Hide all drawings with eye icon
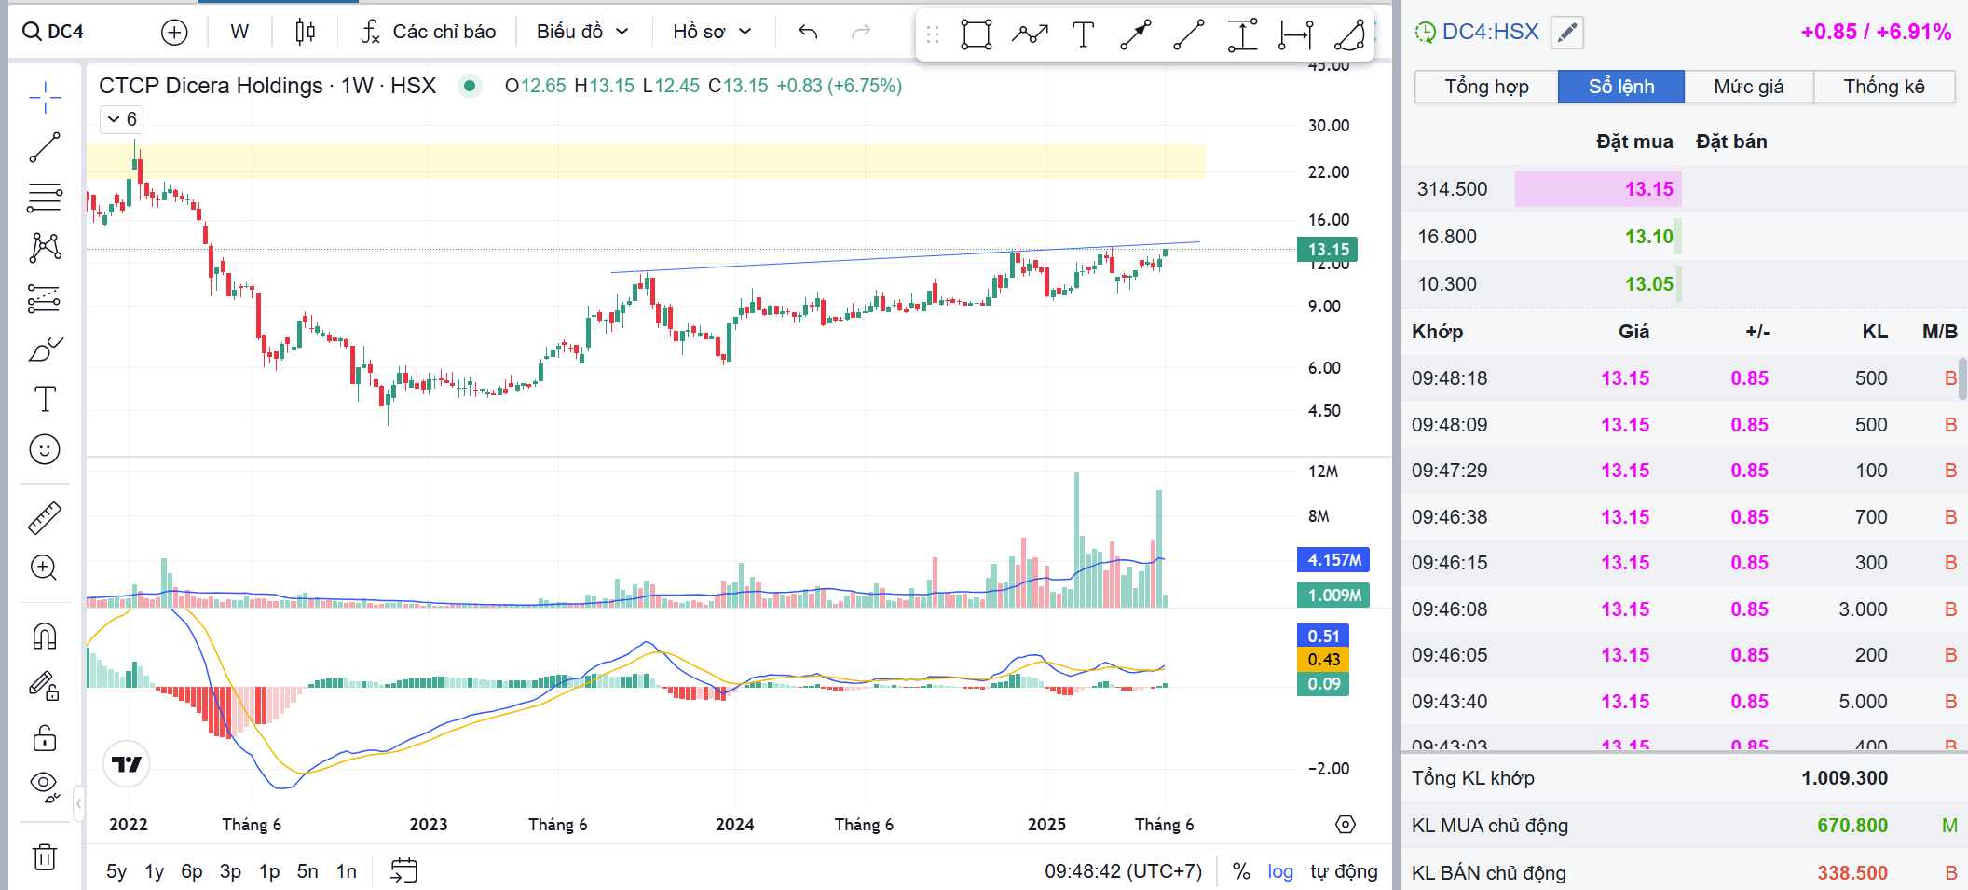The width and height of the screenshot is (1968, 890). click(45, 786)
